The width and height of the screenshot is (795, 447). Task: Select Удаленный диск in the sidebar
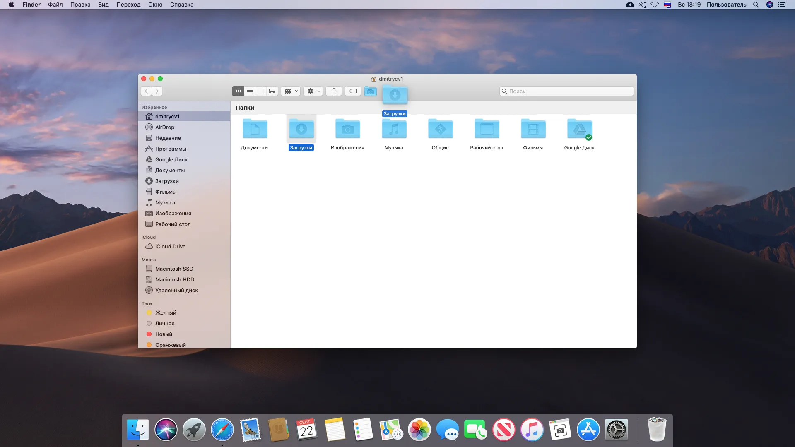coord(184,290)
